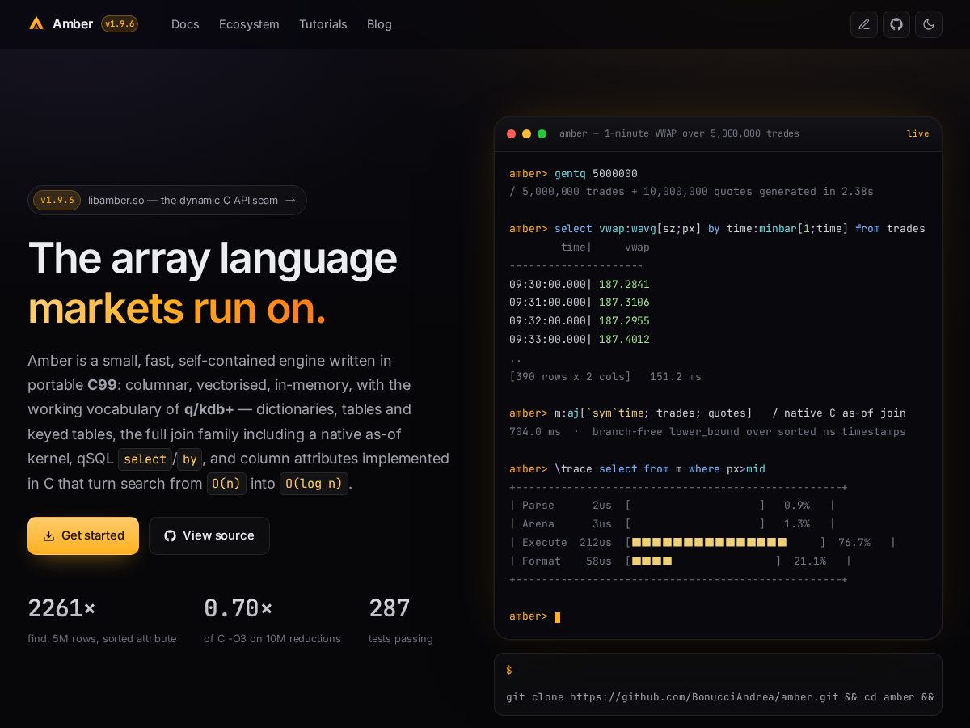Click the bold 'C99' text
The image size is (970, 728).
[103, 385]
